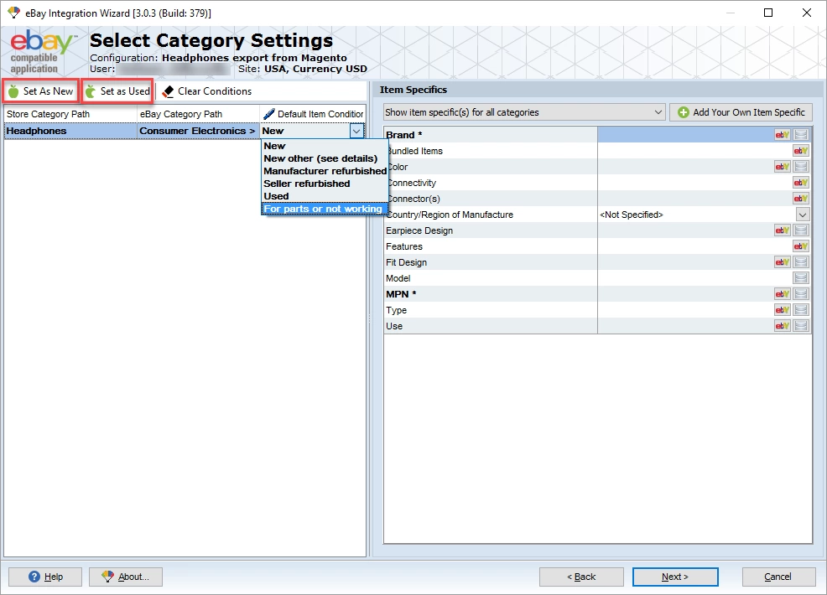Click the eBay icon in the Features row
Screen dimensions: 827x595
click(x=801, y=246)
